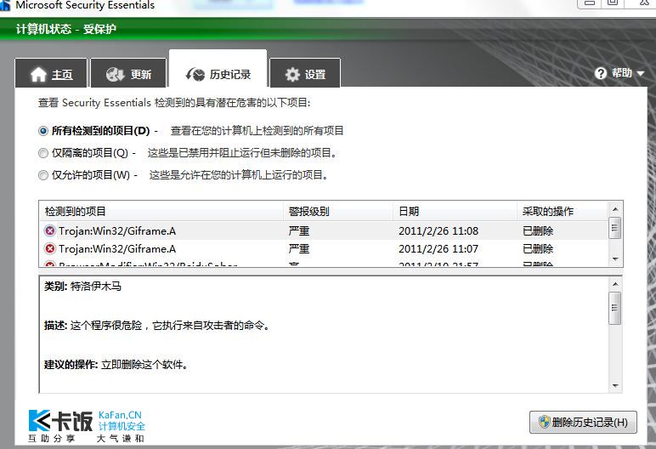Image resolution: width=656 pixels, height=449 pixels.
Task: Select 所有检测到的项目(D) radio button
Action: tap(43, 131)
